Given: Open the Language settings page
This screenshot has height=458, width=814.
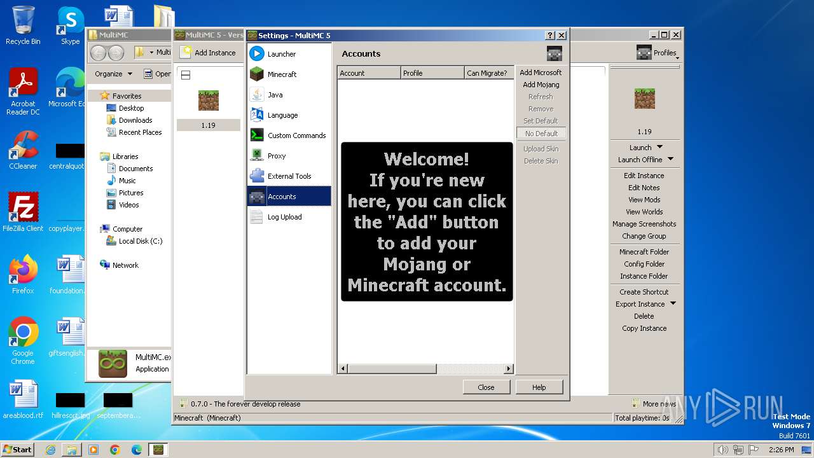Looking at the screenshot, I should (x=289, y=115).
